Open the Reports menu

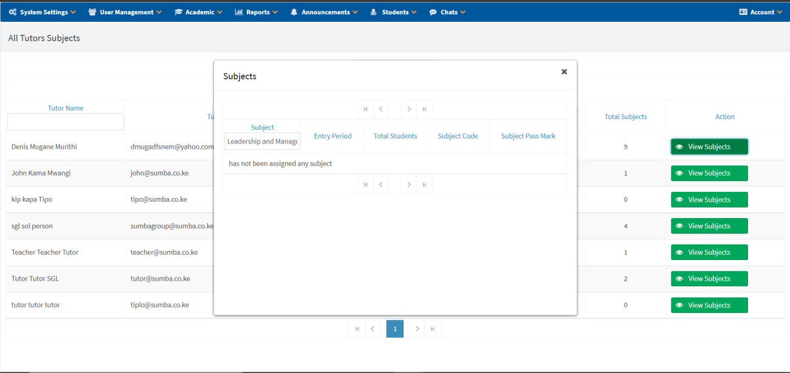tap(256, 12)
